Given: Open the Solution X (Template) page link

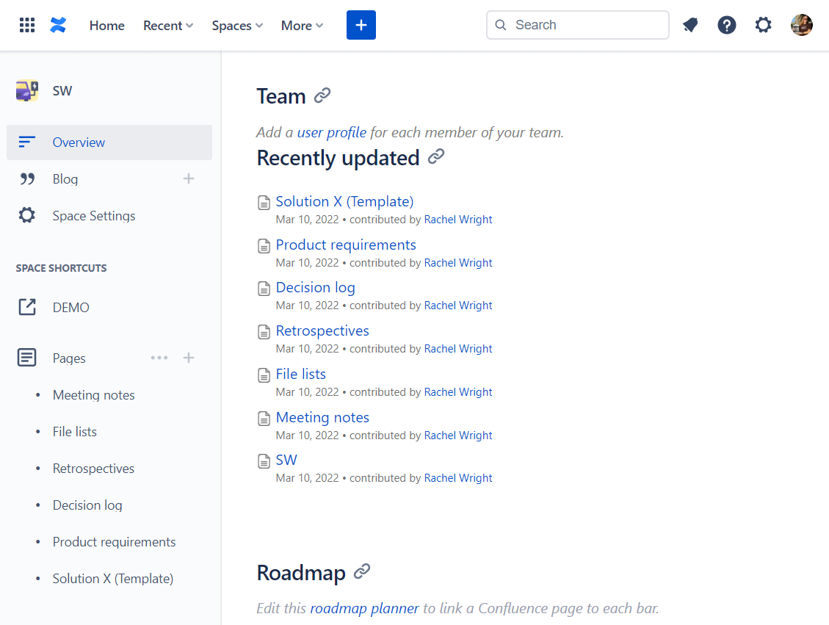Looking at the screenshot, I should tap(344, 201).
